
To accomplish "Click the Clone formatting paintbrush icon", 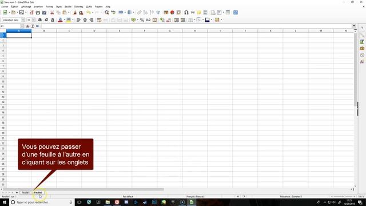I will [75, 13].
